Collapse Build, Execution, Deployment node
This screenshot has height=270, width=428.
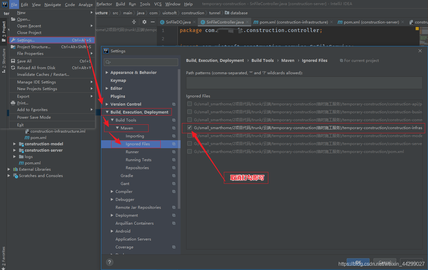[107, 112]
